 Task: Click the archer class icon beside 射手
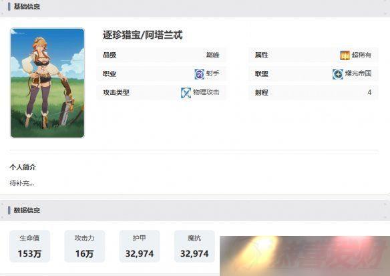pyautogui.click(x=199, y=74)
